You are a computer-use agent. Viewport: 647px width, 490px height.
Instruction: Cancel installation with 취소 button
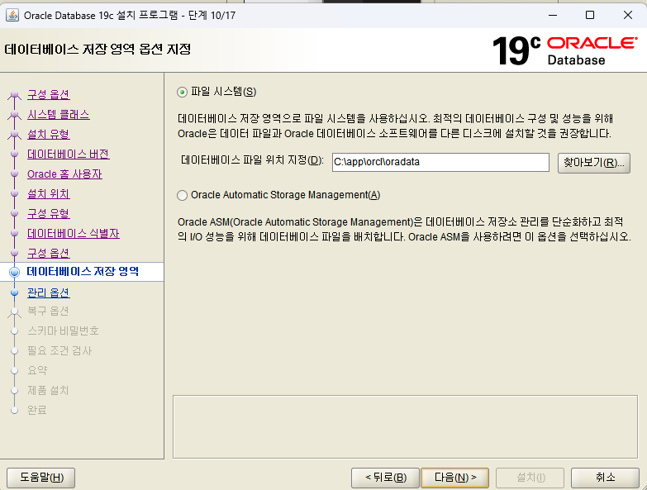point(605,478)
